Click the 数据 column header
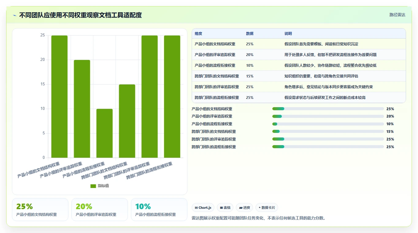 pos(250,34)
